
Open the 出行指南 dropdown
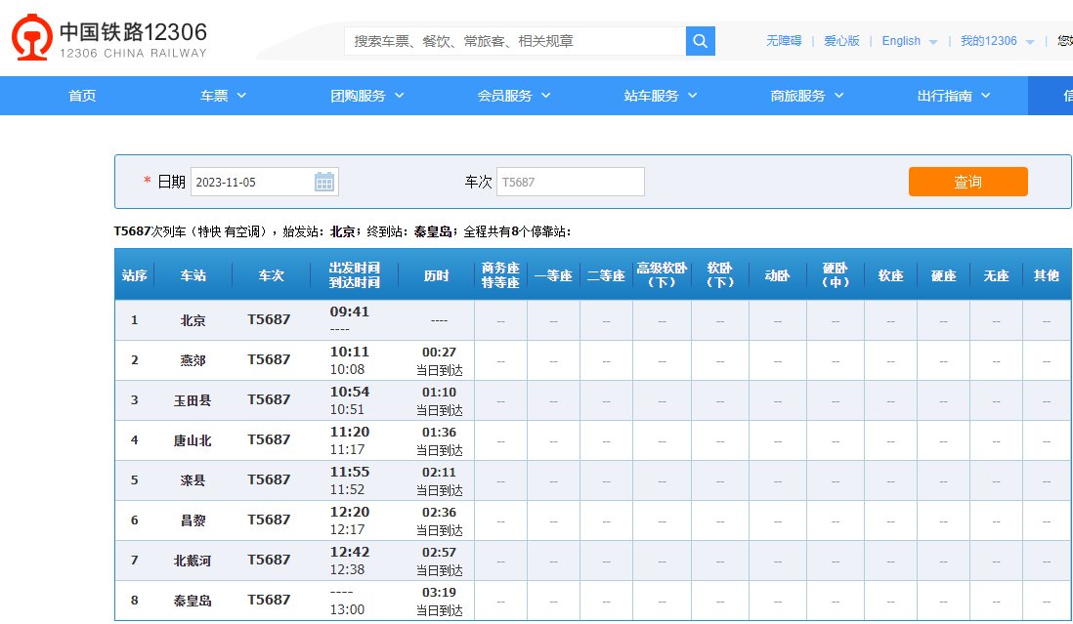pos(946,96)
